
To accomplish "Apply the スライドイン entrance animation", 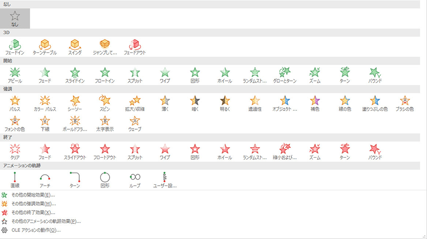I will pos(75,75).
